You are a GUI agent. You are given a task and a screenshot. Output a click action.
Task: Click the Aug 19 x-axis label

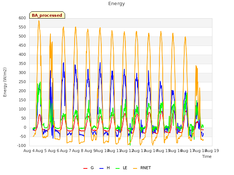coord(212,151)
